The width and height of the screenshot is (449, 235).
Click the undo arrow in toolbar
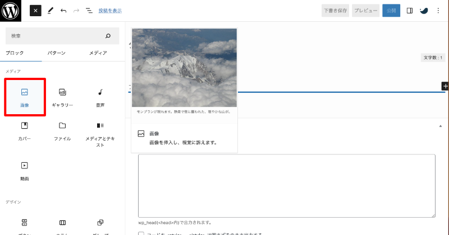(63, 11)
